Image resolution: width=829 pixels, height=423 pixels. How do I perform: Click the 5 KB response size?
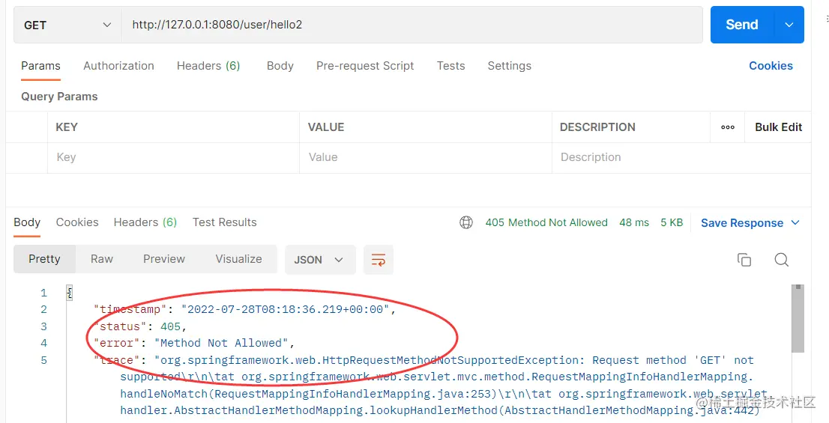[x=672, y=223]
